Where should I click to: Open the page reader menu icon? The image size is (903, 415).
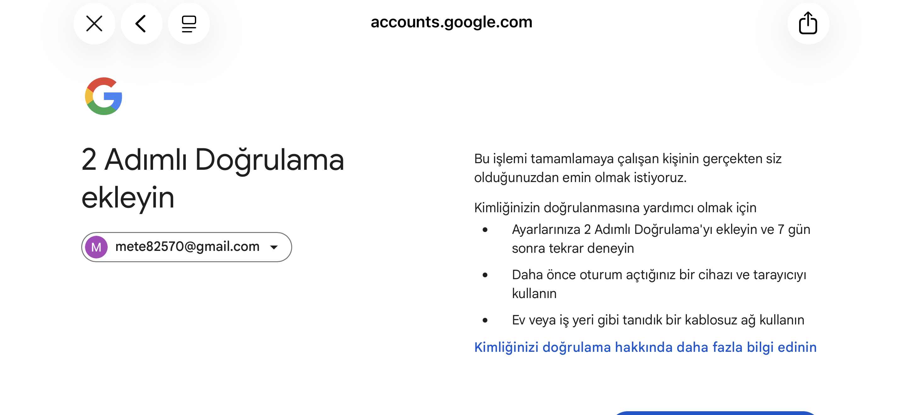click(189, 24)
